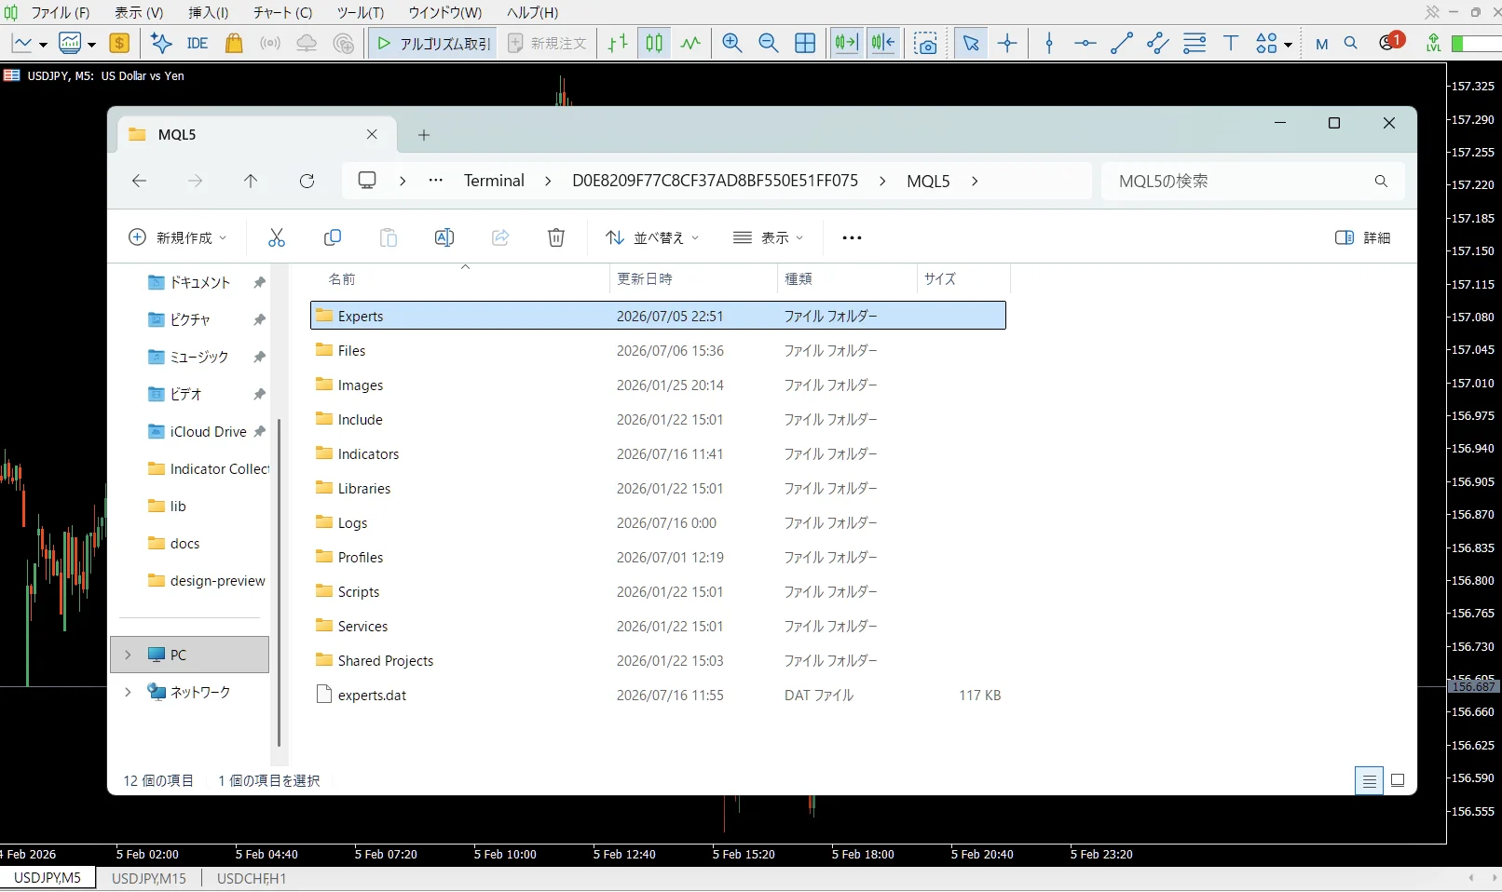Copy the selected item in Explorer
Screen dimensions: 1502x892
coord(333,237)
